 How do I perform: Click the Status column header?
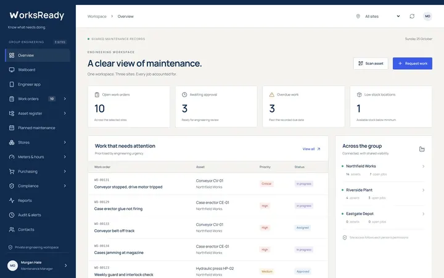coord(299,167)
